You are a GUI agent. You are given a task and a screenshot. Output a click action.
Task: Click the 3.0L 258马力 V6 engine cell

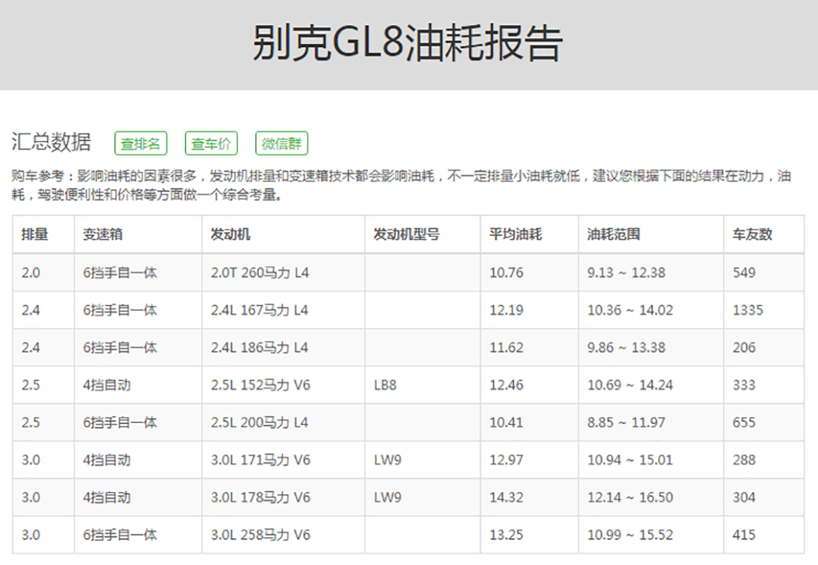click(261, 535)
